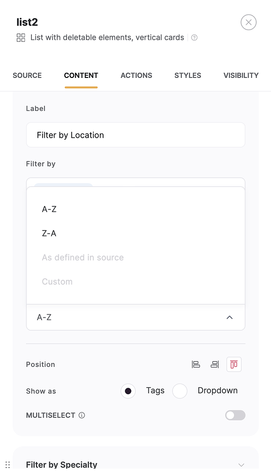Image resolution: width=271 pixels, height=475 pixels.
Task: Switch to the STYLES tab
Action: (x=187, y=75)
